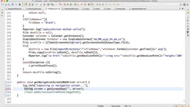Click the red marker in overview ruler
This screenshot has height=107, width=190.
184,101
